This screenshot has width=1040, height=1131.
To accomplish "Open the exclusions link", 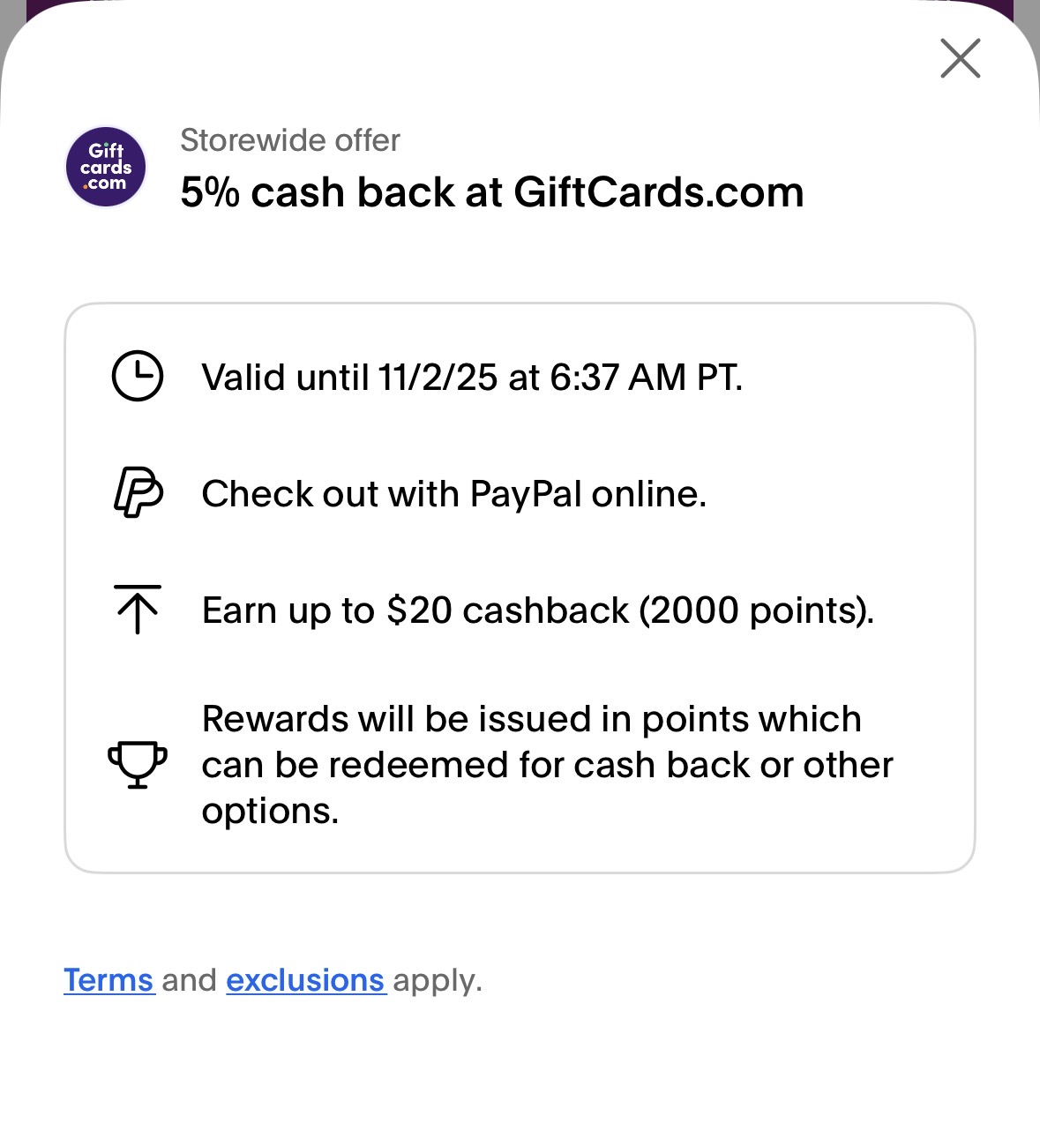I will [x=305, y=980].
